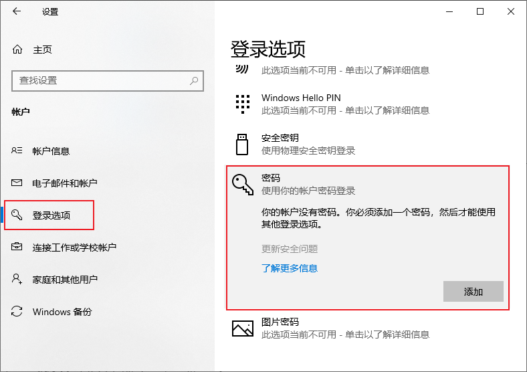This screenshot has height=372, width=527.
Task: Open Windows 备份 settings
Action: click(62, 312)
